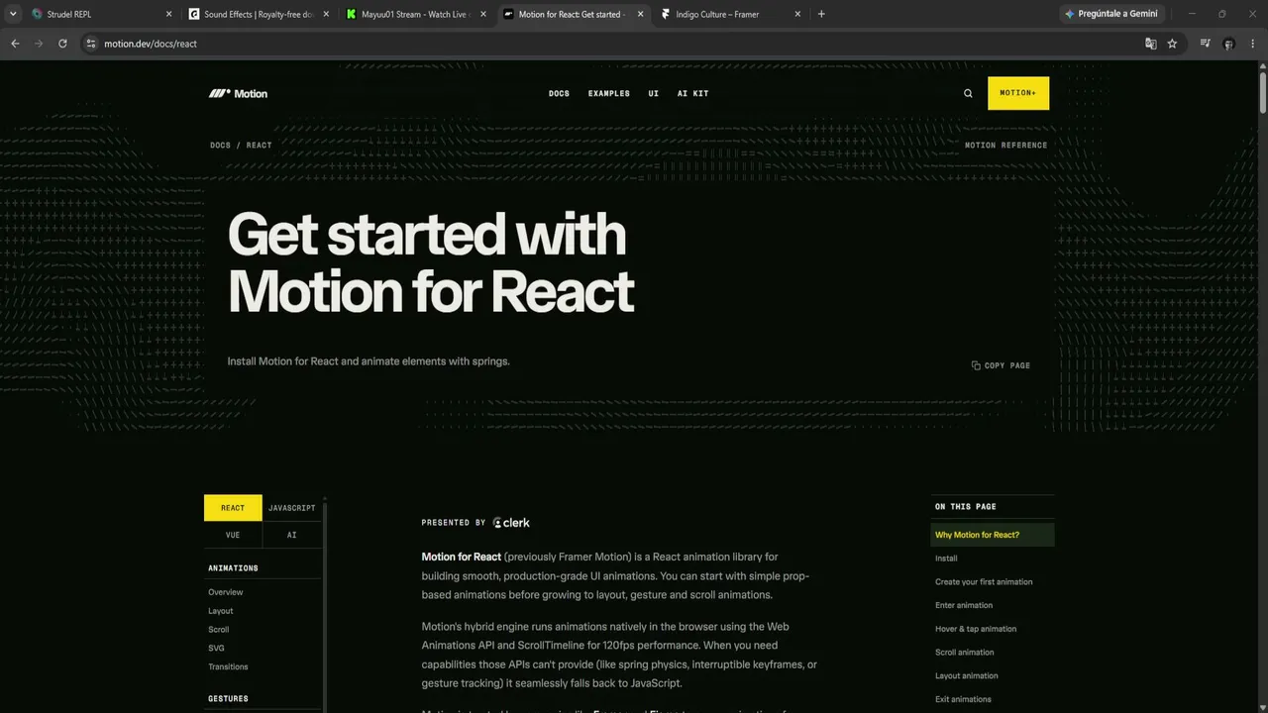Click the On This Page heading
1268x713 pixels.
click(x=966, y=507)
